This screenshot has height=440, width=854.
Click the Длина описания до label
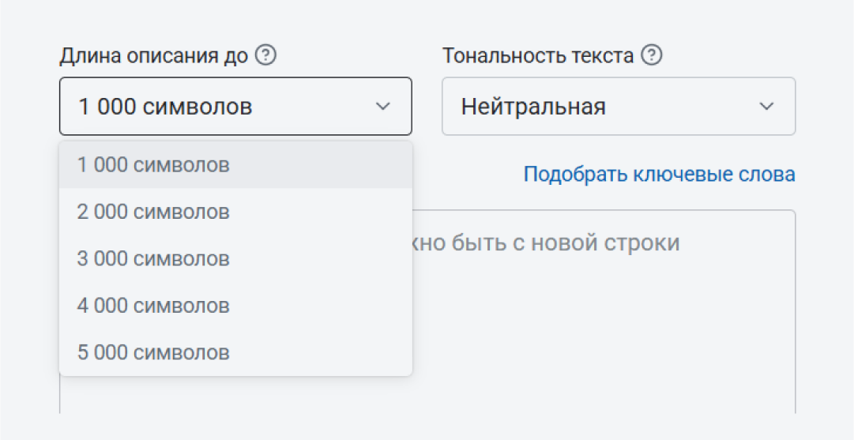tap(153, 55)
